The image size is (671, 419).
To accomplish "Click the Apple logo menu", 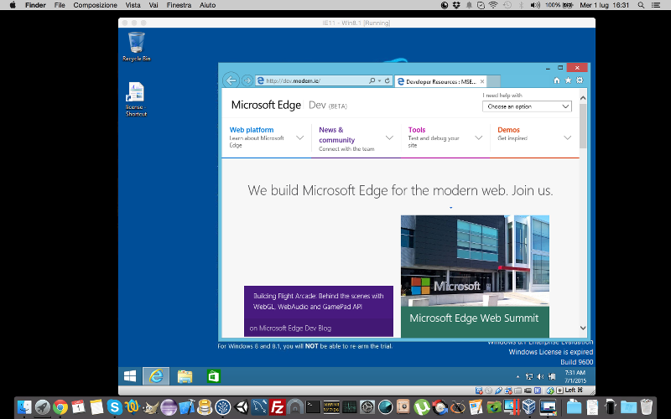I will click(13, 5).
